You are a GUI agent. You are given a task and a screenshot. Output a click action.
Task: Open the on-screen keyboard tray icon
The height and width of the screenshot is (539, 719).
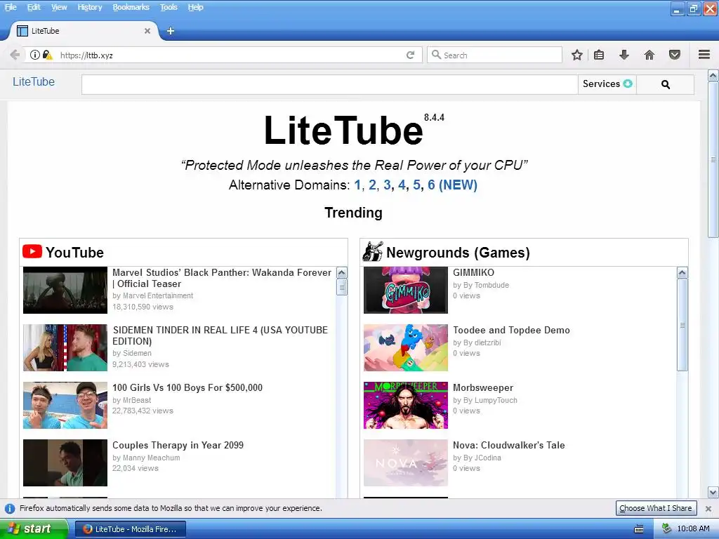click(x=639, y=529)
